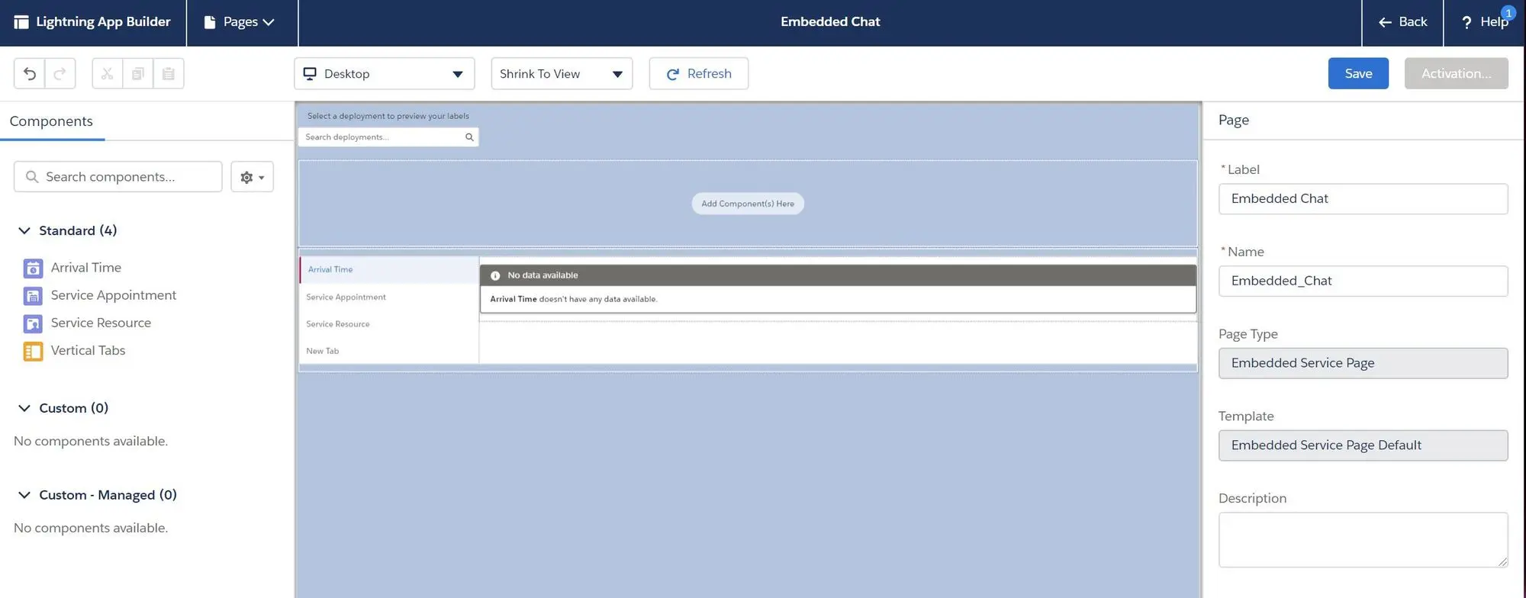Click Add Component(s) Here placeholder
The image size is (1526, 598).
click(748, 204)
